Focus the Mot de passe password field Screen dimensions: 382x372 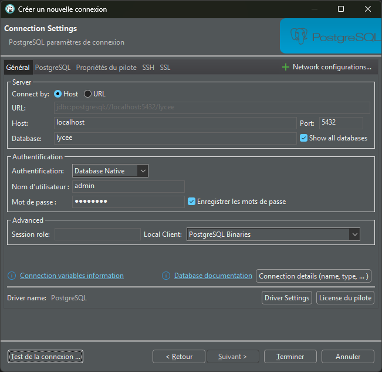point(128,202)
